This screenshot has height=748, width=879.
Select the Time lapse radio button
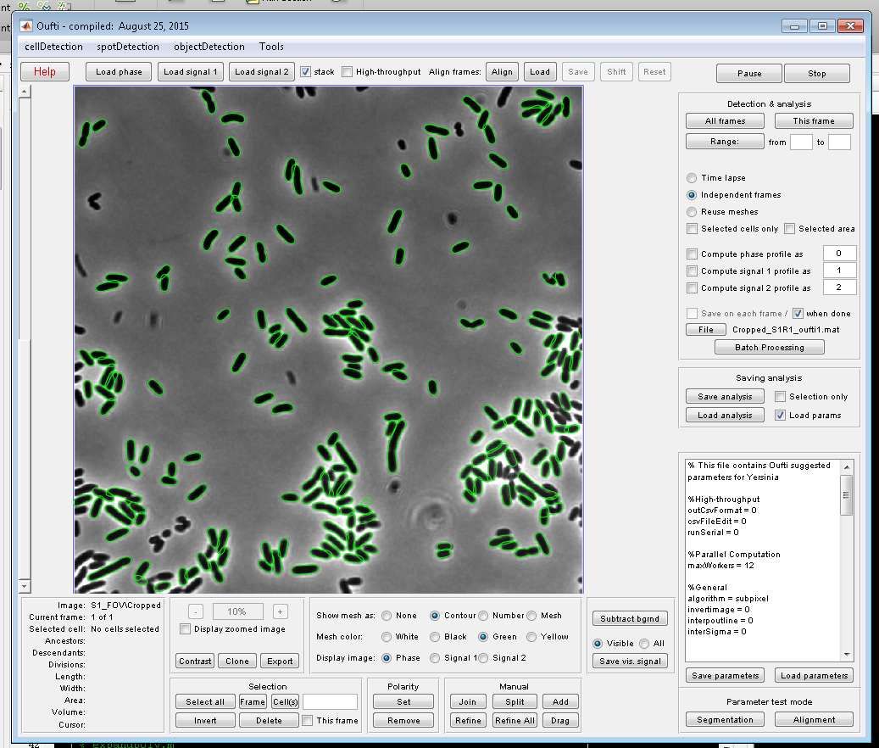[693, 178]
